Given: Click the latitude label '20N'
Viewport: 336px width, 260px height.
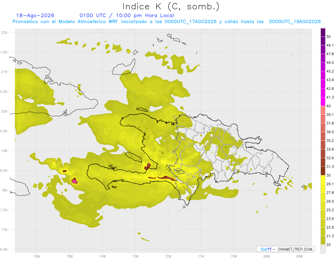Looking at the screenshot, I should click(4, 111).
